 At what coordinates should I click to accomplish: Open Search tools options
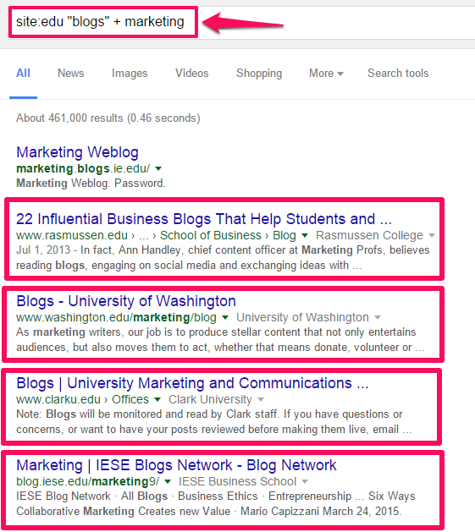pyautogui.click(x=398, y=73)
